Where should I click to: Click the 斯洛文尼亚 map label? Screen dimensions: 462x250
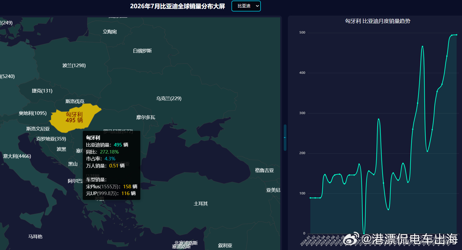point(38,129)
